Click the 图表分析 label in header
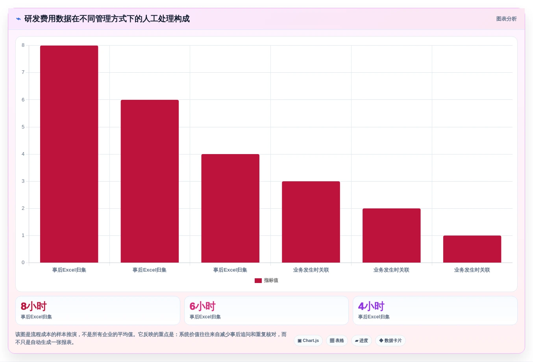Viewport: 533px width, 362px height. click(506, 19)
